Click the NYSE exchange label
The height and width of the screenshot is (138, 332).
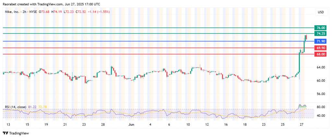point(33,12)
